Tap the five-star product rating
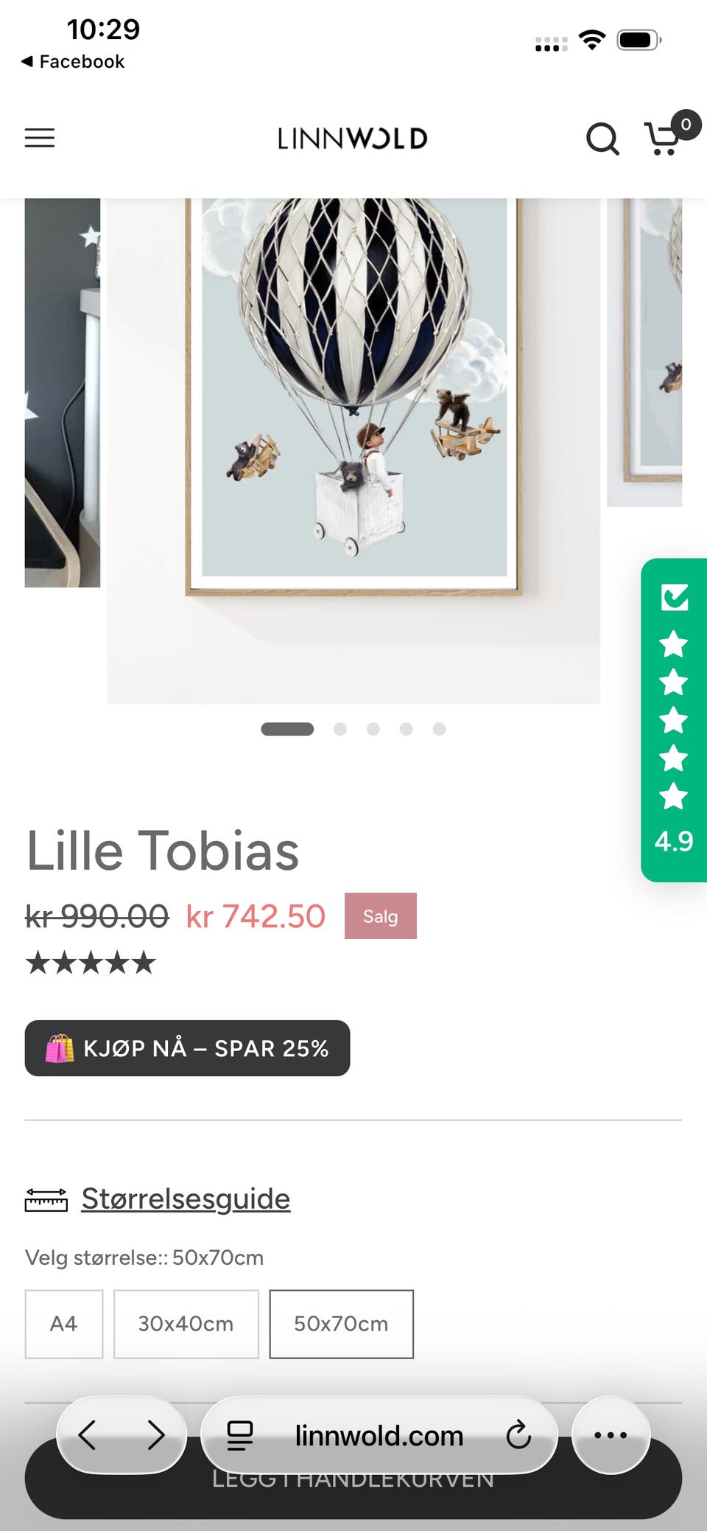The height and width of the screenshot is (1531, 707). tap(91, 963)
